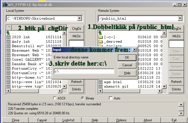188x123 pixels.
Task: Click the remote MkDir button
Action: click(176, 36)
